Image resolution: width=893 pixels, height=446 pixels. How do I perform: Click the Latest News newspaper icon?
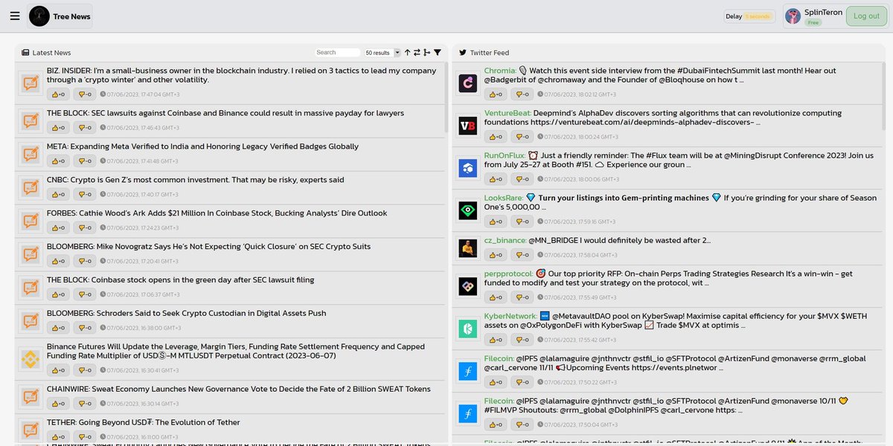[25, 53]
